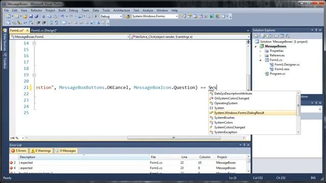326x183 pixels.
Task: Open the Debug menu
Action: click(73, 10)
